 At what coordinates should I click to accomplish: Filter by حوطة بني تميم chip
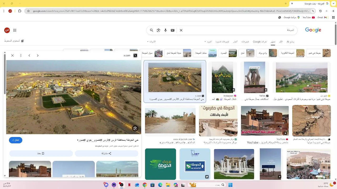tap(318, 53)
